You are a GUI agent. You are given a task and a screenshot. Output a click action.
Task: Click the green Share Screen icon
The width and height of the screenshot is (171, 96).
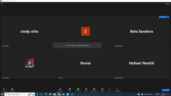(x=78, y=89)
